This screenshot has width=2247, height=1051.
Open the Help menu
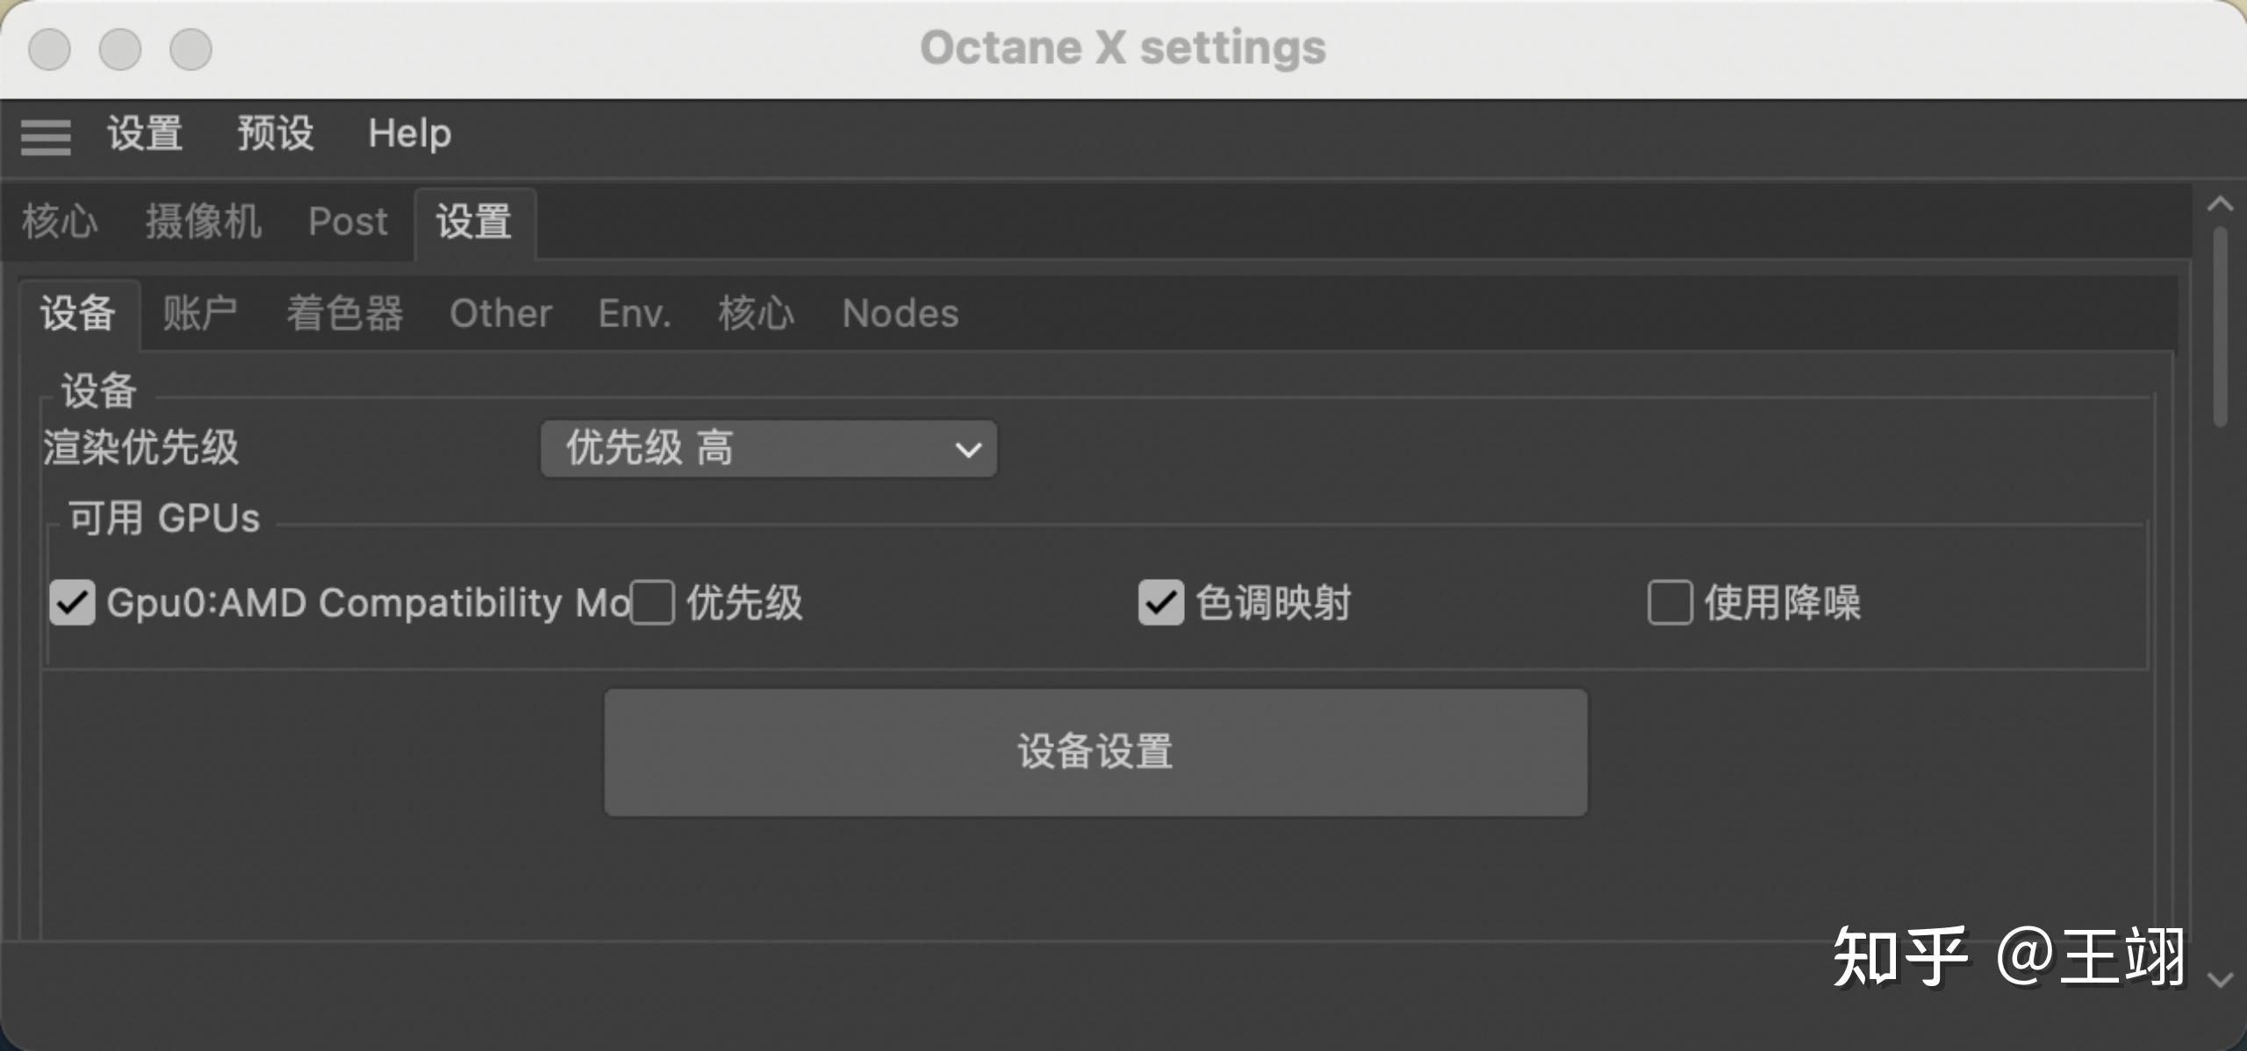[x=409, y=135]
